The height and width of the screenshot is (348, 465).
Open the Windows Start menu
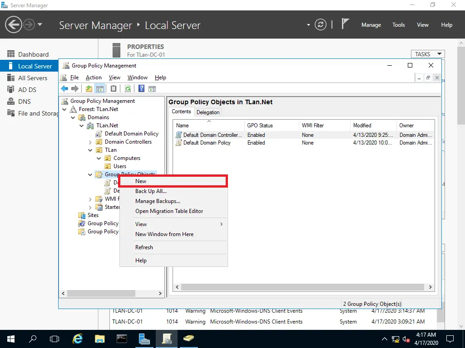coord(11,339)
